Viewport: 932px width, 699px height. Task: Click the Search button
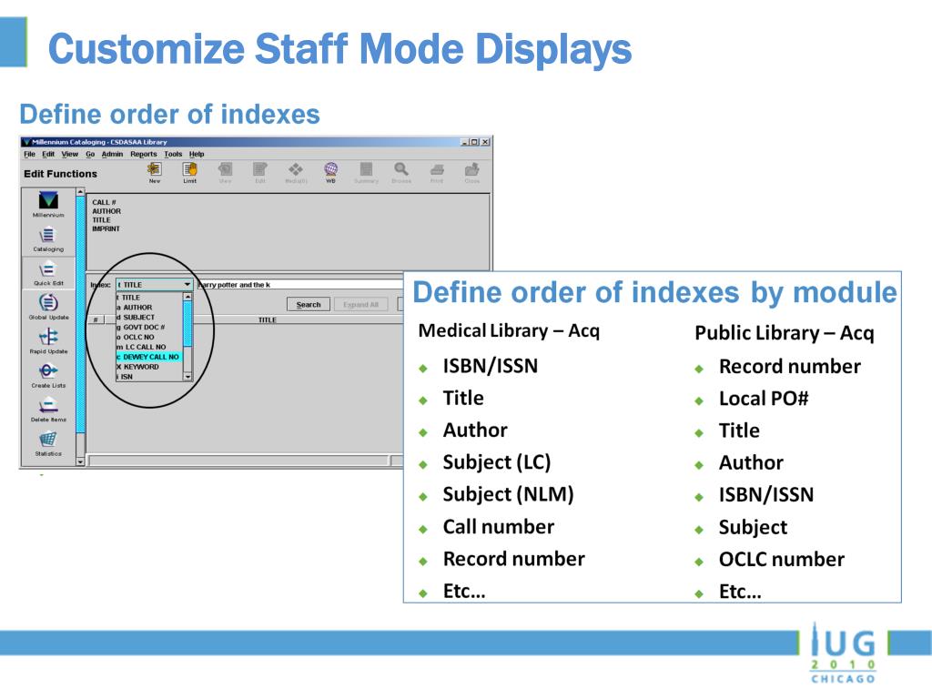[x=309, y=304]
